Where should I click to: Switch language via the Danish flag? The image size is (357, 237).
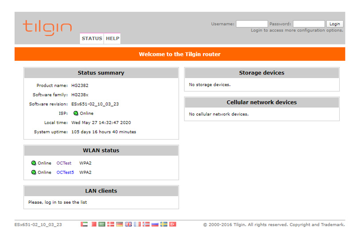pyautogui.click(x=111, y=224)
